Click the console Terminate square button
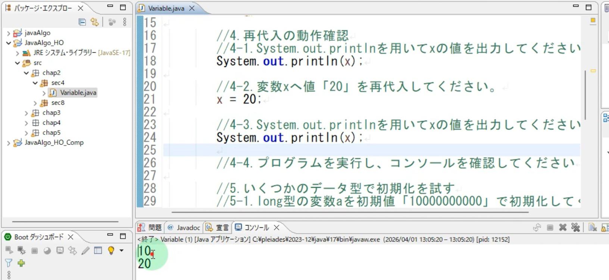Image resolution: width=609 pixels, height=280 pixels. (550, 227)
